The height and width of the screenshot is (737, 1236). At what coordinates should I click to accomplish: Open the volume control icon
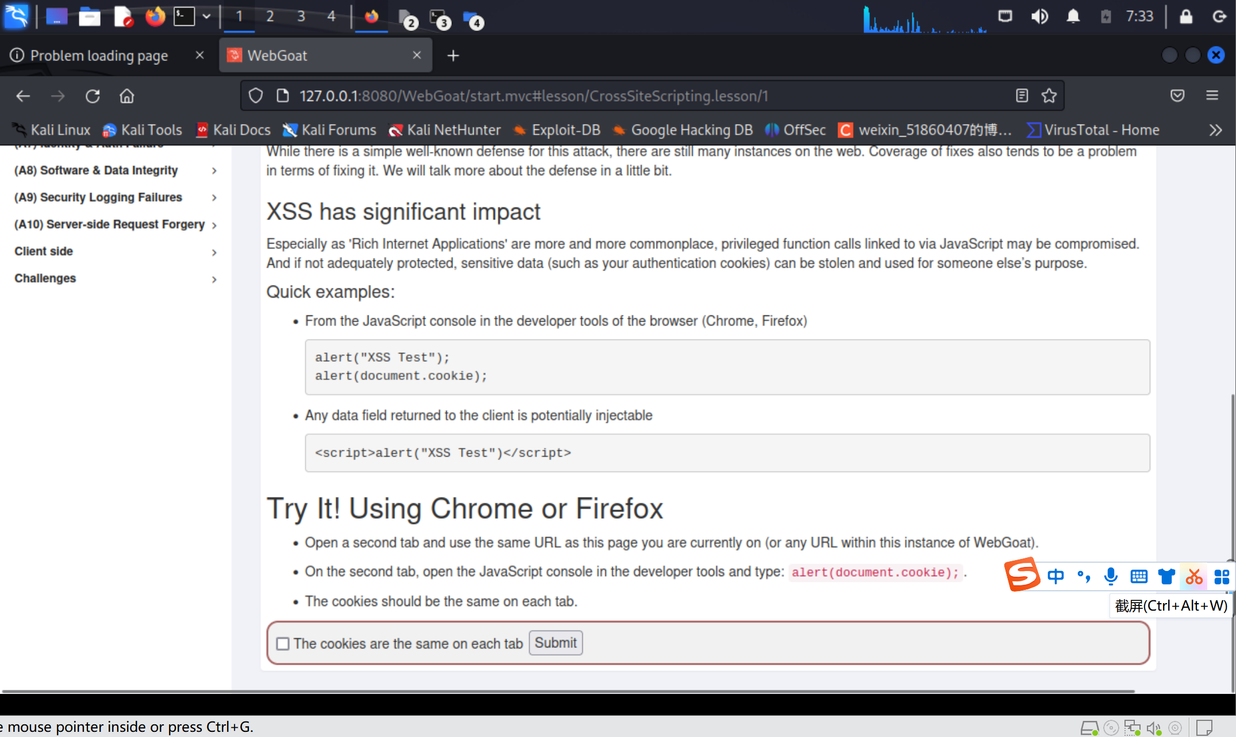click(1039, 16)
